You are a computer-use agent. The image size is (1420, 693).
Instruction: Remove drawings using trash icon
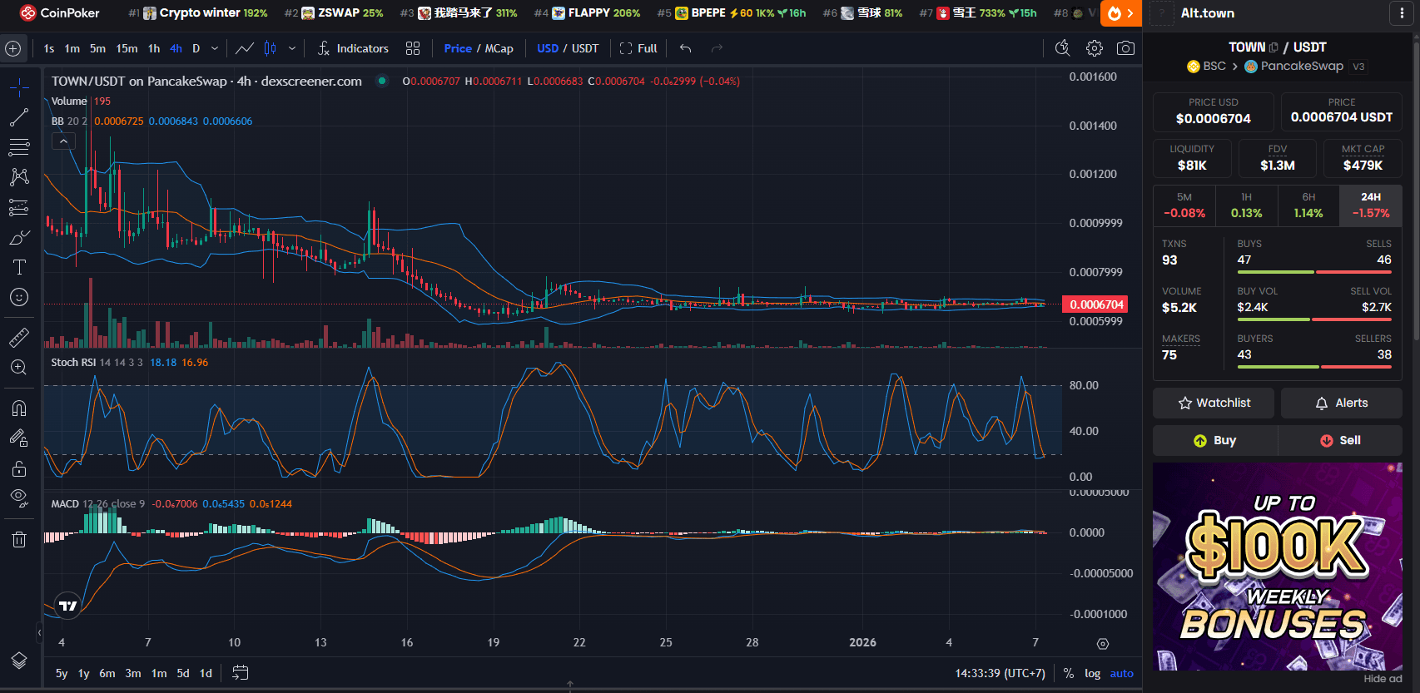pos(19,539)
